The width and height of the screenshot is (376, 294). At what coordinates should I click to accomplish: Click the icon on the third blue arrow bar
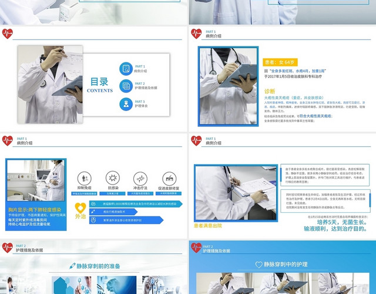pos(93,220)
